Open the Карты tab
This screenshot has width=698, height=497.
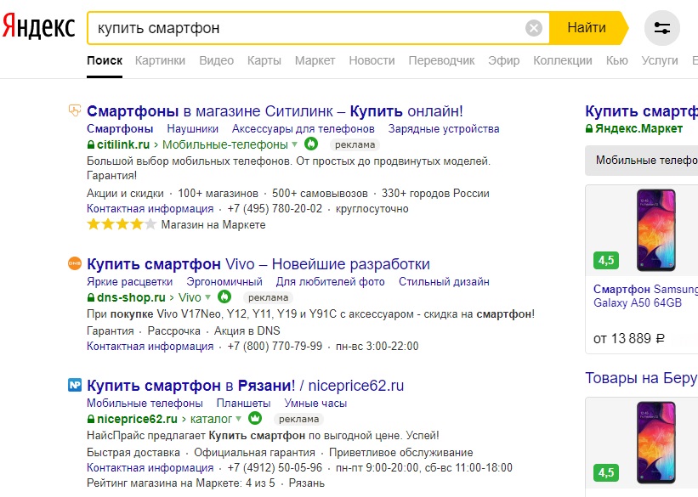pyautogui.click(x=264, y=60)
